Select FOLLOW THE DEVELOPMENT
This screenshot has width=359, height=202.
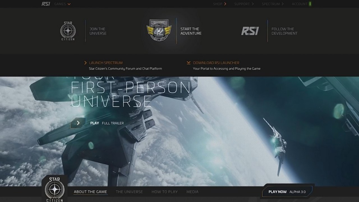(284, 31)
